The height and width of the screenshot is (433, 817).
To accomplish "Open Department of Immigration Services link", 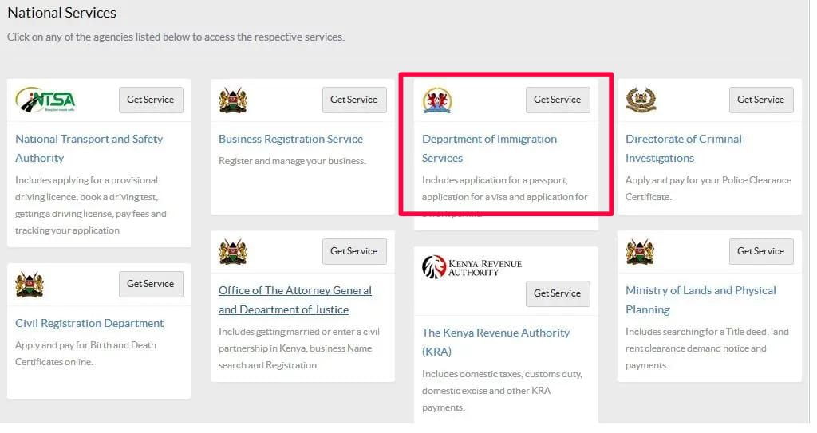I will coord(489,148).
